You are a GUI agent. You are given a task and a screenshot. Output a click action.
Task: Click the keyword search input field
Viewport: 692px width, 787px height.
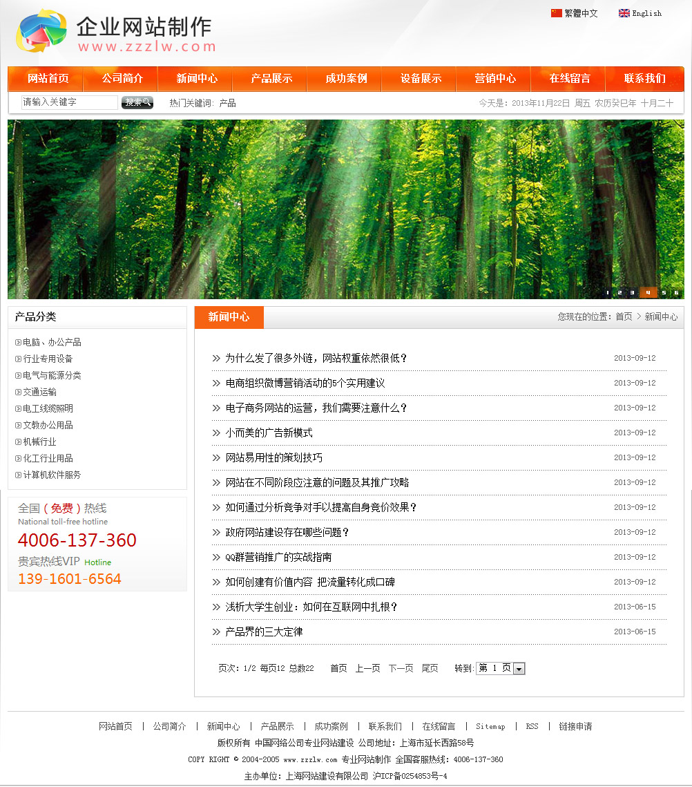(x=70, y=102)
